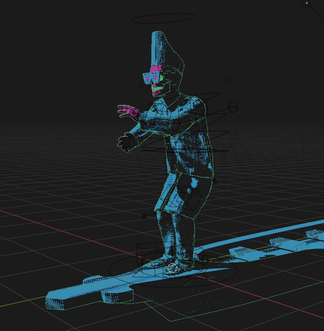Viewport: 324px width, 331px height.
Task: Select the large ring control above the hat
Action: (x=163, y=18)
